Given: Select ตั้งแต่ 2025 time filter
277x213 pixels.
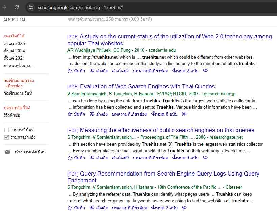Looking at the screenshot, I should click(x=14, y=43).
